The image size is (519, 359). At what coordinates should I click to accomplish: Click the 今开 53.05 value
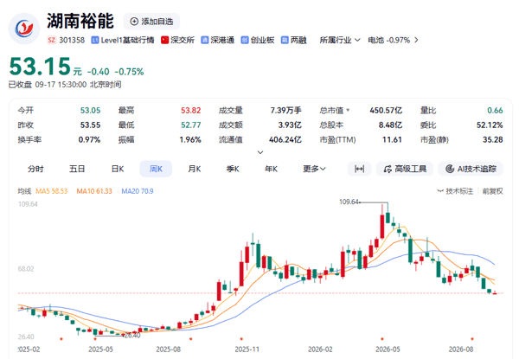pos(90,110)
